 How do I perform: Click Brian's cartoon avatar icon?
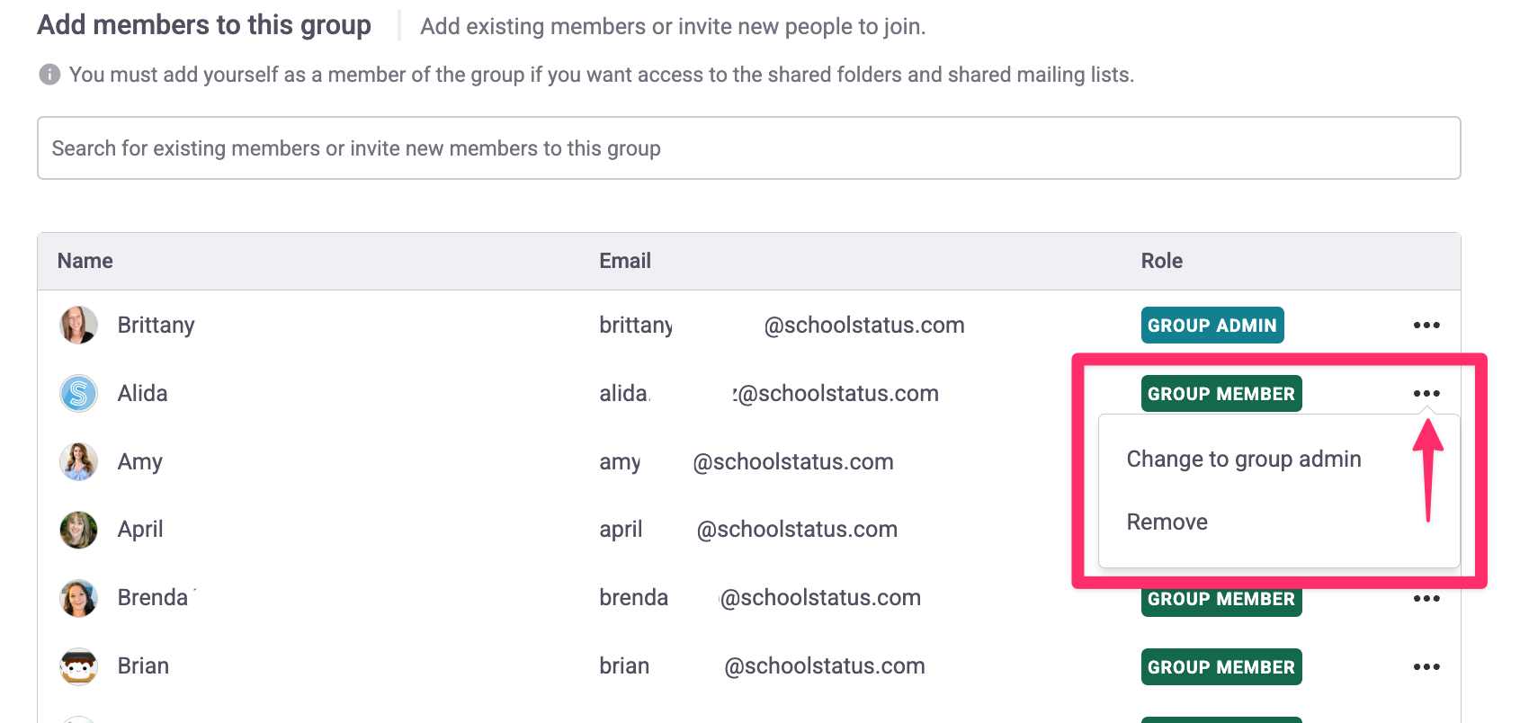[79, 666]
